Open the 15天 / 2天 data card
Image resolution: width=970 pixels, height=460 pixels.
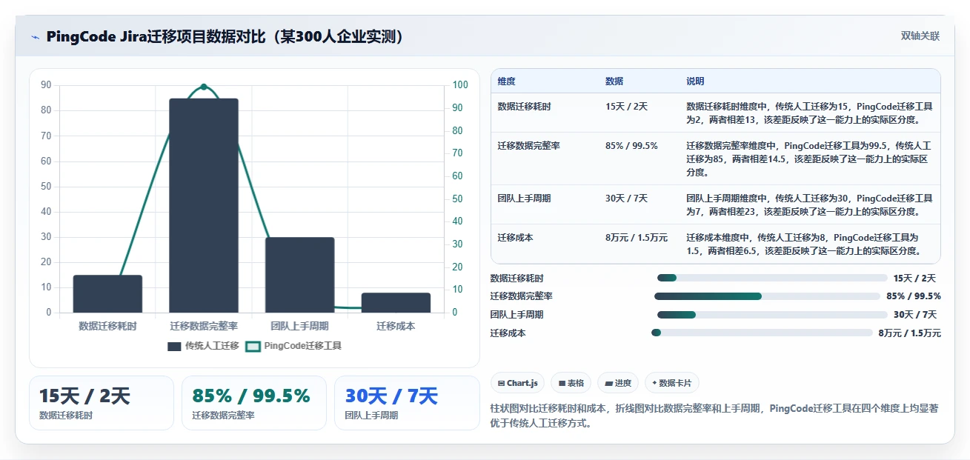point(102,403)
